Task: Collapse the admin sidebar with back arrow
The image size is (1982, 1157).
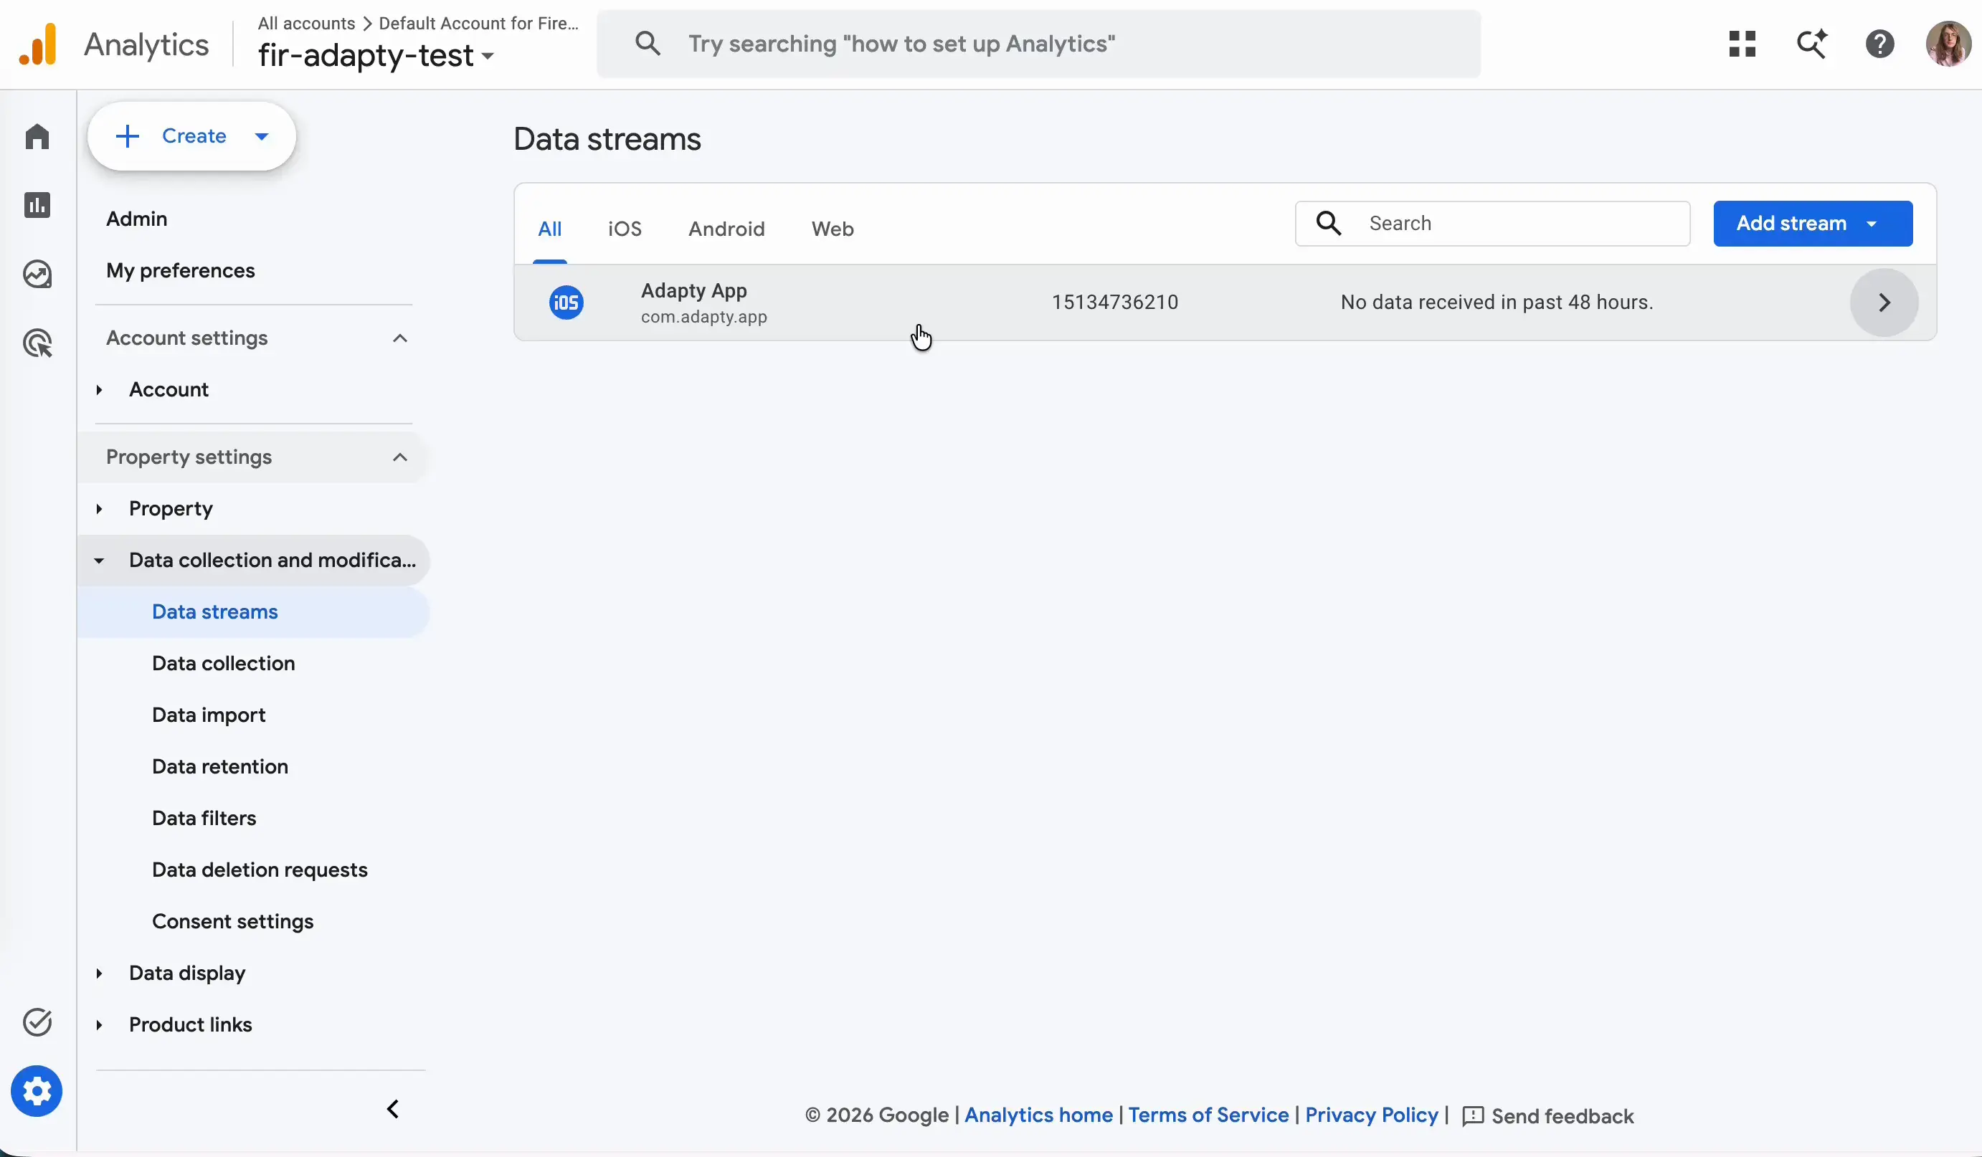Action: 392,1109
